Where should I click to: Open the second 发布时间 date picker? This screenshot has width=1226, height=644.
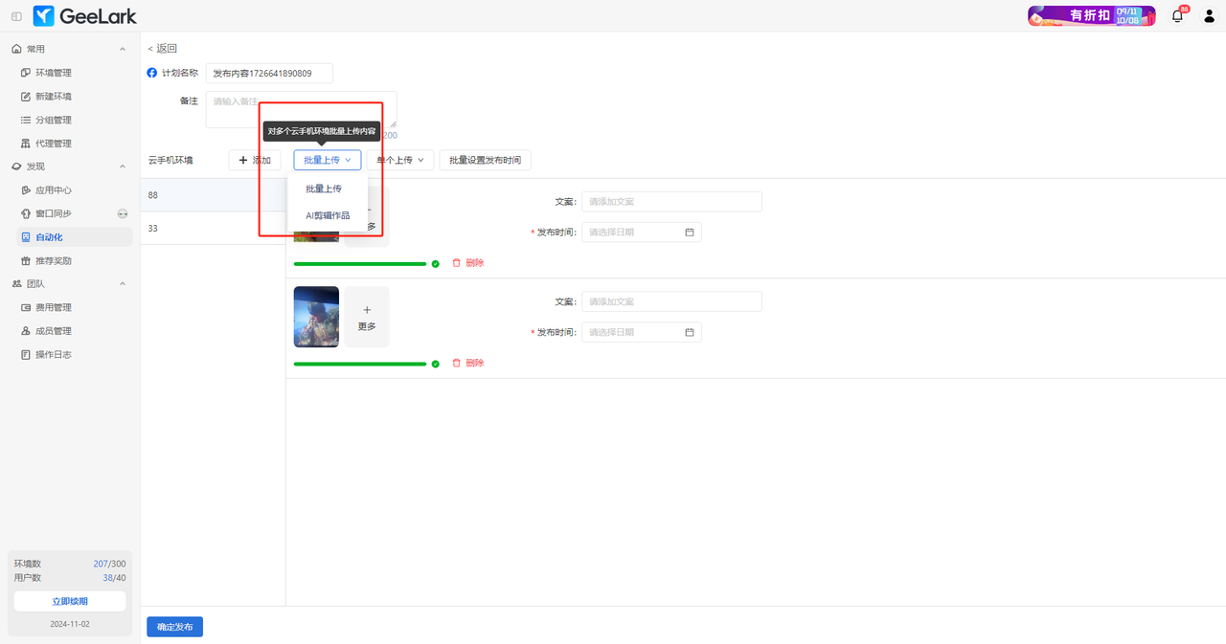coord(641,332)
